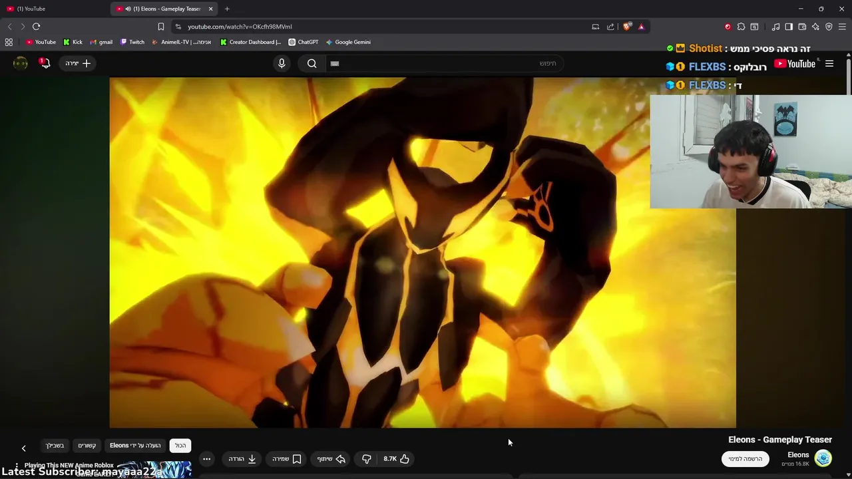Image resolution: width=852 pixels, height=479 pixels.
Task: Open Brave Shields lion icon
Action: (x=627, y=27)
